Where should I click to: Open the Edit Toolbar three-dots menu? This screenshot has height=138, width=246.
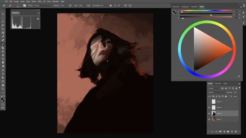click(x=3, y=93)
